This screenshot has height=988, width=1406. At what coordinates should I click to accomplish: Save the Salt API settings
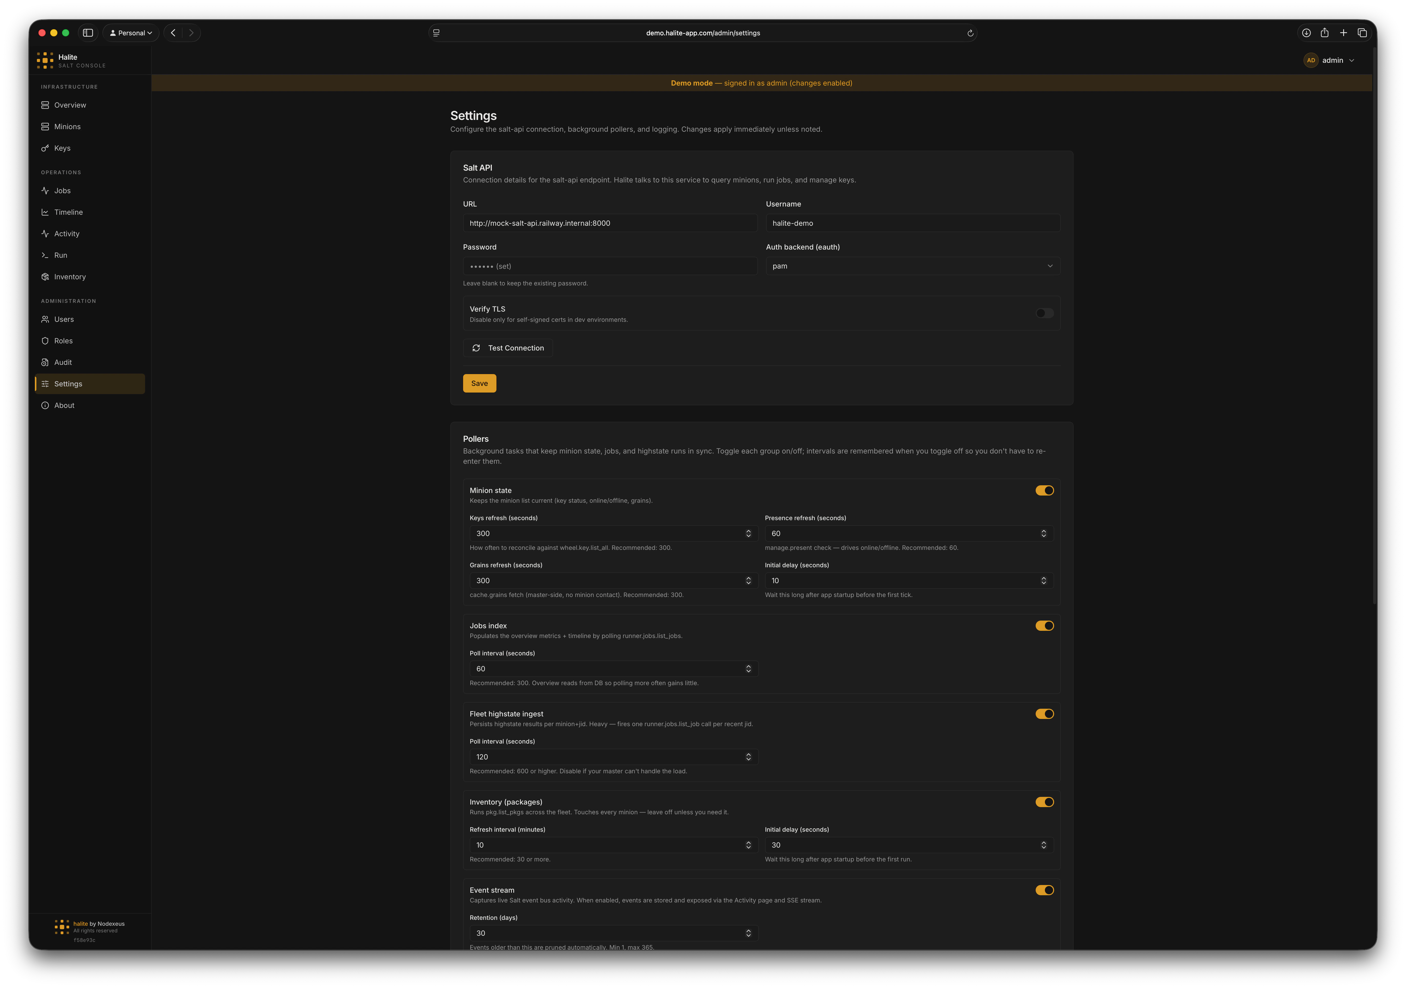pyautogui.click(x=480, y=383)
